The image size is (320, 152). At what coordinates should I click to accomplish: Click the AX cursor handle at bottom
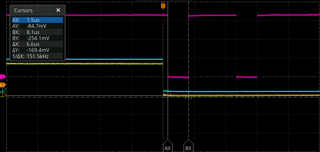tap(168, 147)
